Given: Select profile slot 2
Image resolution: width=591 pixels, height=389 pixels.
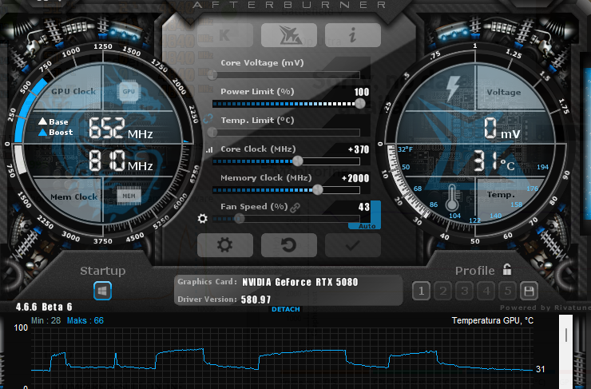Looking at the screenshot, I should pos(443,291).
